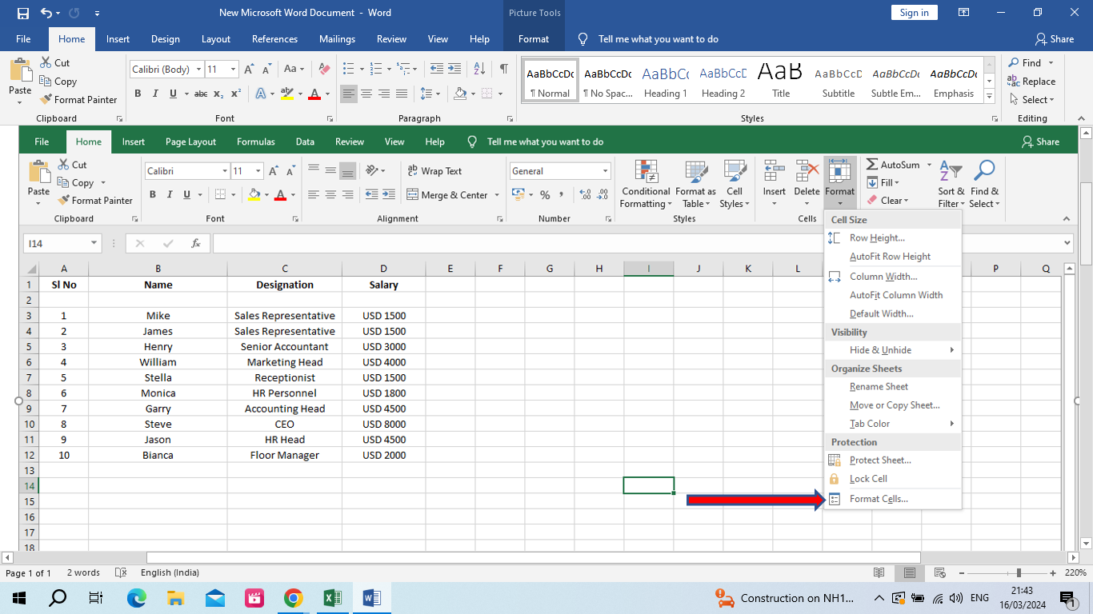This screenshot has height=614, width=1093.
Task: Click Excel's fill color yellow bucket swatch
Action: pos(254,195)
